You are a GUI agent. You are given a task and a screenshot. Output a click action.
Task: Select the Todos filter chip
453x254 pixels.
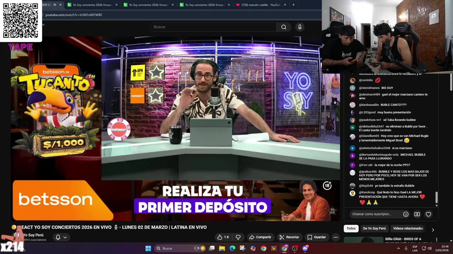pyautogui.click(x=351, y=228)
